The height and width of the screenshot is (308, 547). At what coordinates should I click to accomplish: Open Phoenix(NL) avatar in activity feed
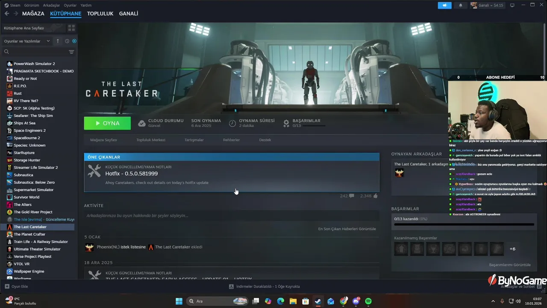click(89, 247)
